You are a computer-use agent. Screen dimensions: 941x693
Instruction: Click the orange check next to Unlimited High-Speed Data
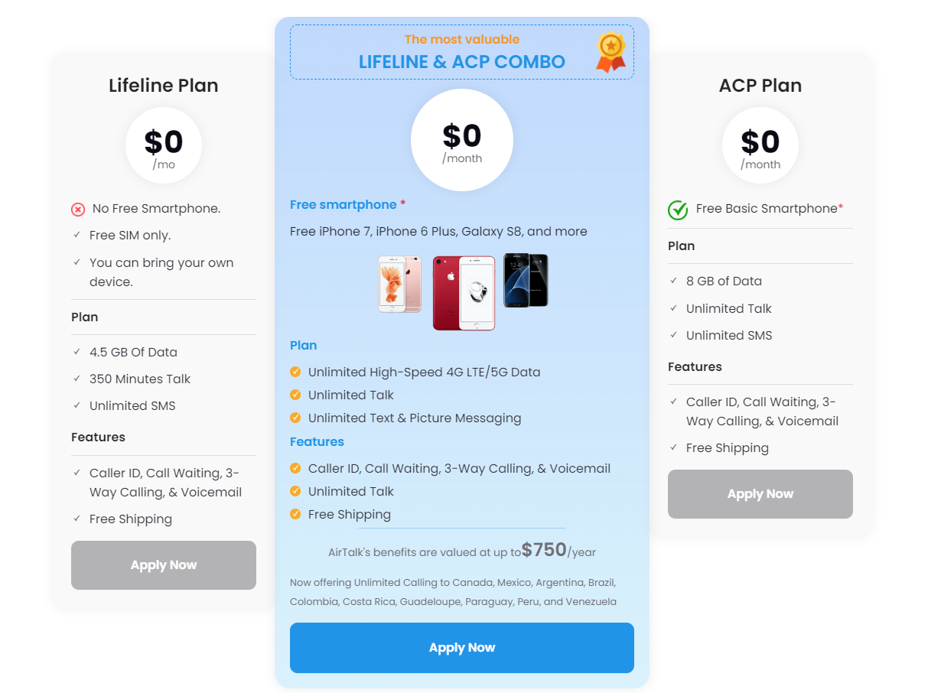[295, 373]
